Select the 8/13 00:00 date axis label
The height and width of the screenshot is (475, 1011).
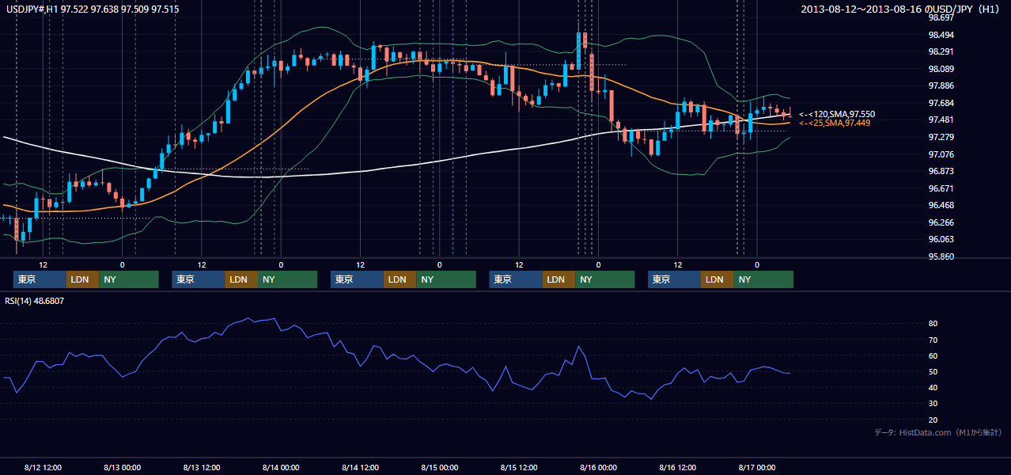[x=123, y=467]
